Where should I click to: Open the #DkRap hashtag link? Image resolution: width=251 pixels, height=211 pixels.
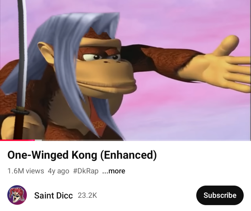tap(86, 171)
